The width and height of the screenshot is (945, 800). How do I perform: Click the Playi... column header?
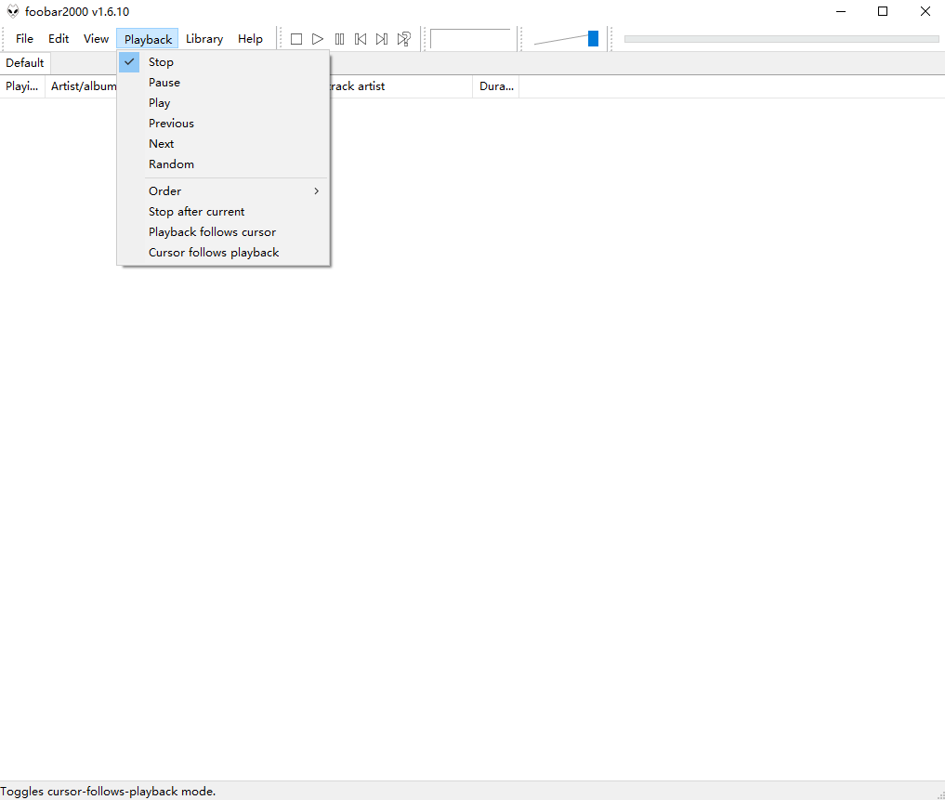[x=22, y=86]
